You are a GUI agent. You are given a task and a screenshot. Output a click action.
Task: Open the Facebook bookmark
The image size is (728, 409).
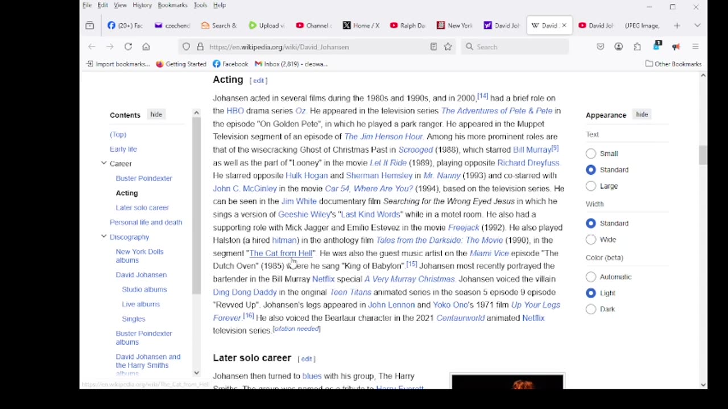click(230, 64)
